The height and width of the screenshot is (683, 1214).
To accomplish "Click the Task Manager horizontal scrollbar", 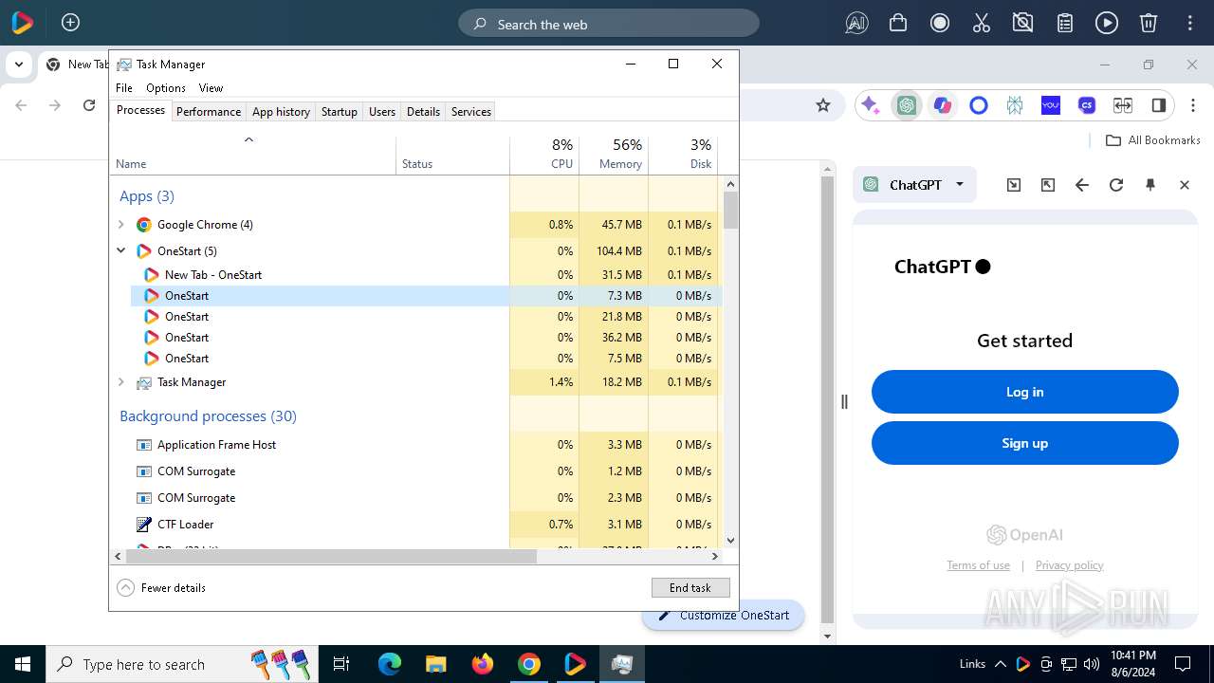I will 330,556.
